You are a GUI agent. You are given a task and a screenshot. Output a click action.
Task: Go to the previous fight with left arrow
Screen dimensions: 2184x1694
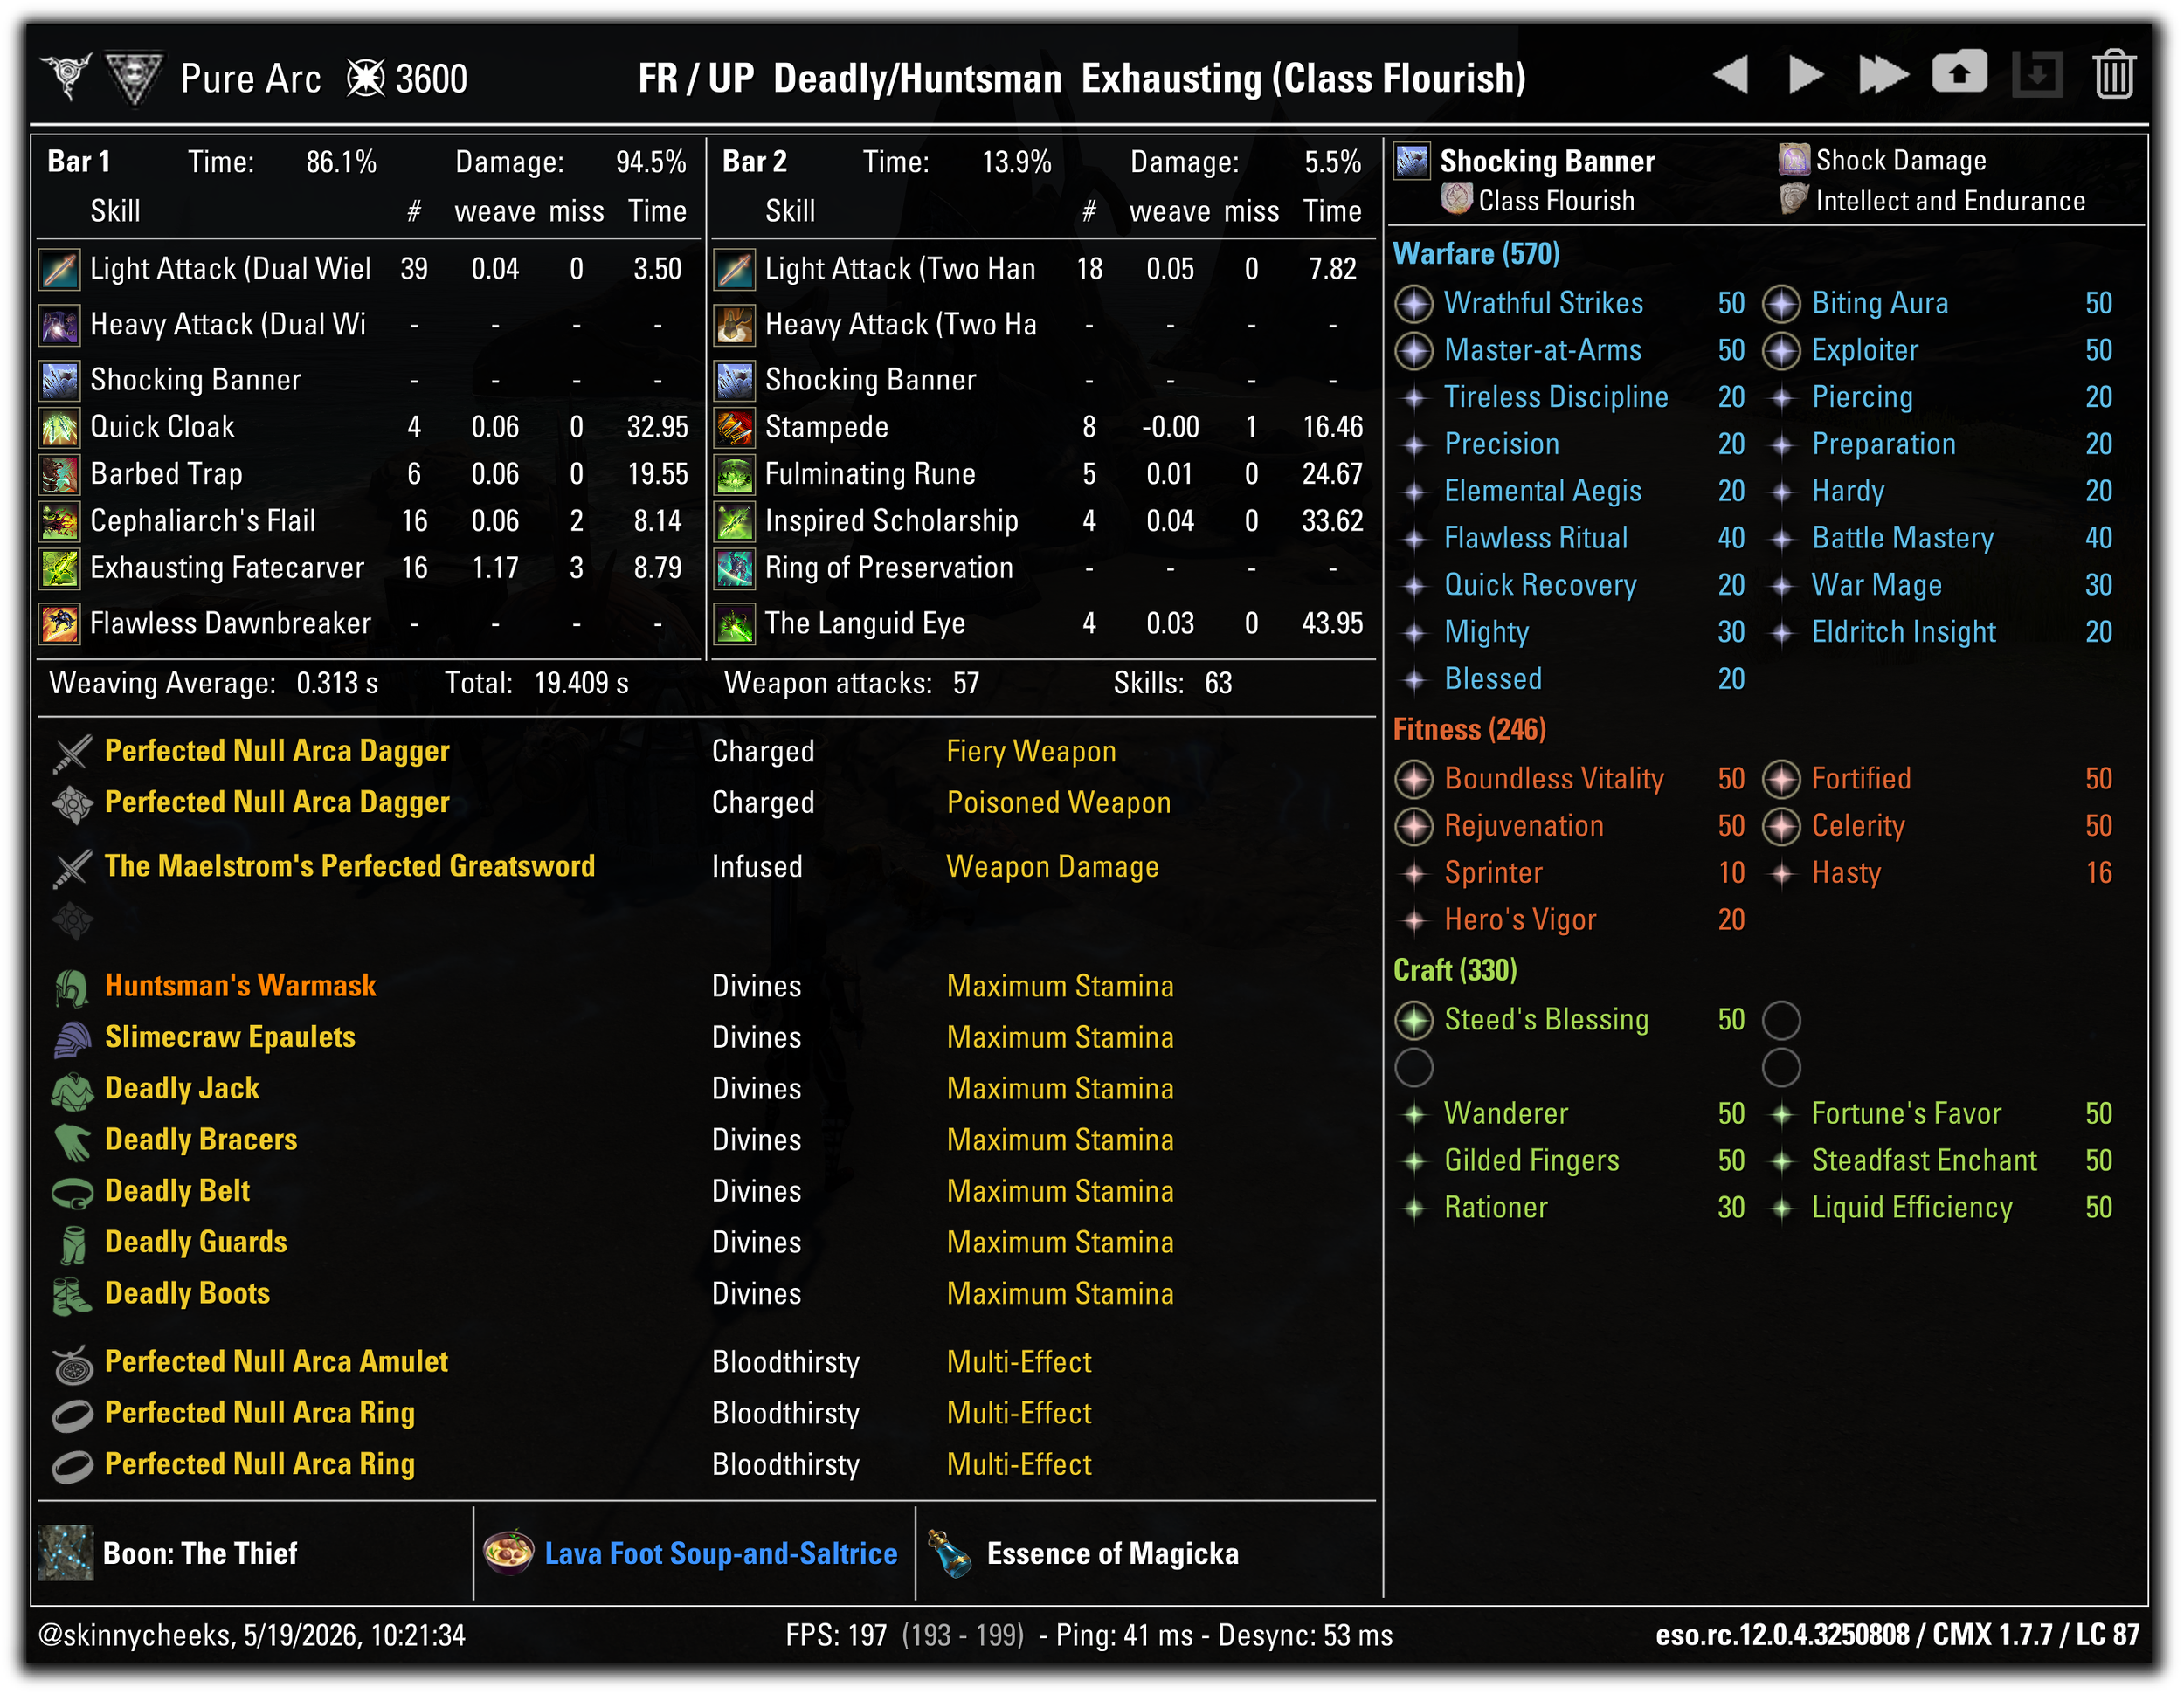point(1730,75)
